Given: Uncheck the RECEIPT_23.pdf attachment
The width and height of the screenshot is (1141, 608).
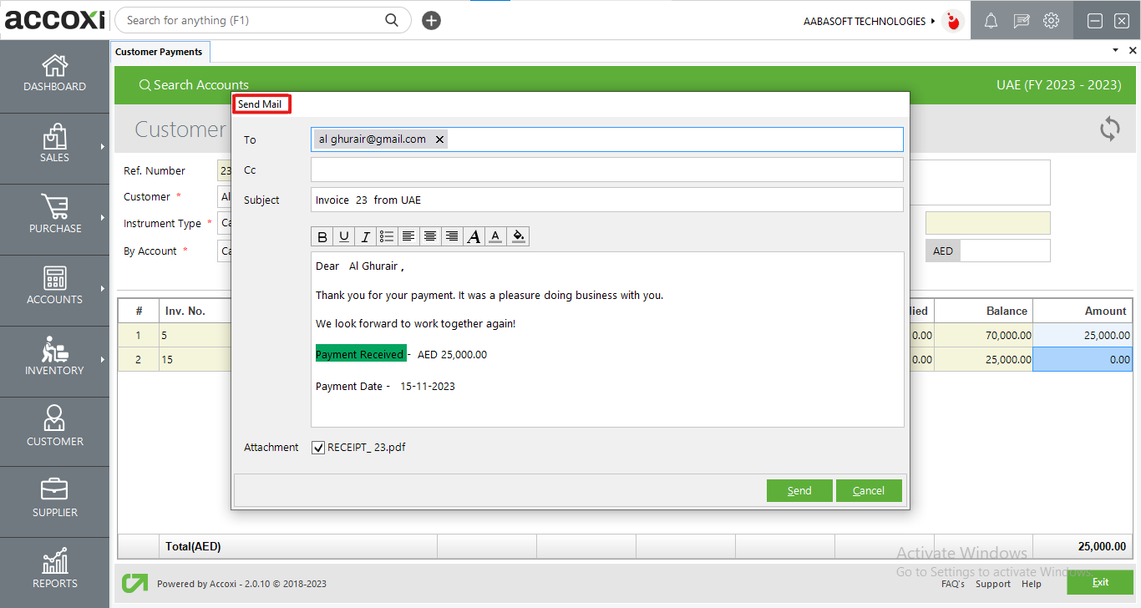Looking at the screenshot, I should pyautogui.click(x=318, y=447).
